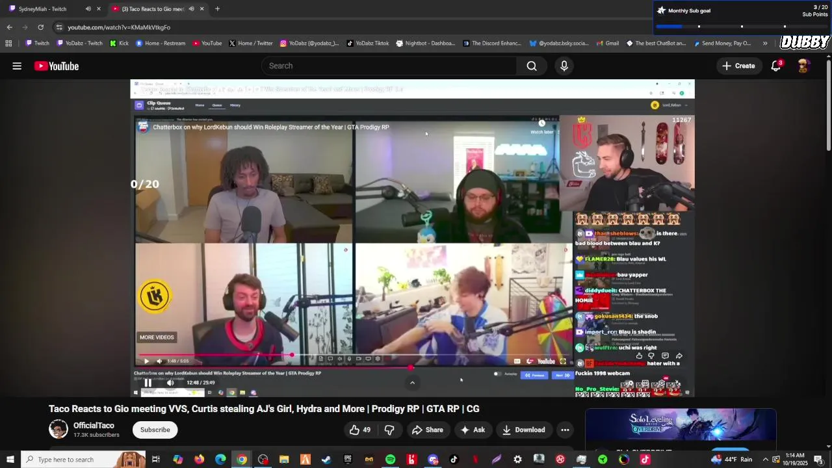Go back in browser history
The image size is (832, 468).
9,27
